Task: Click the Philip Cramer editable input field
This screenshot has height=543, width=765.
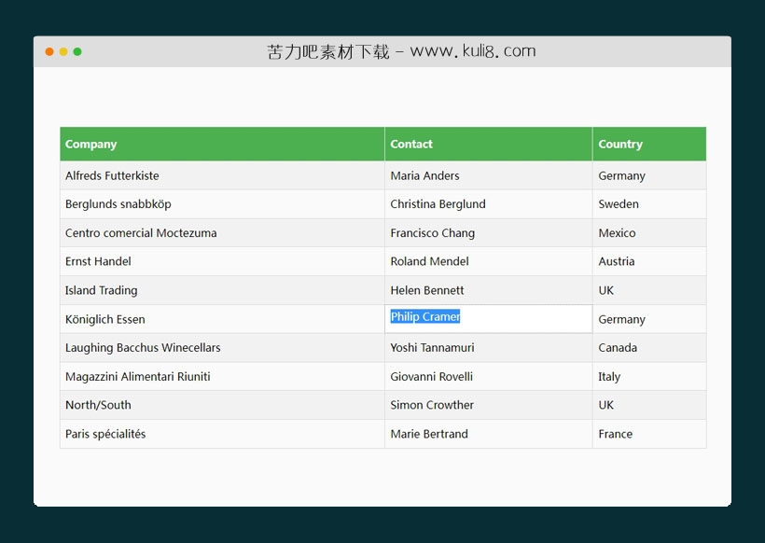Action: 488,318
